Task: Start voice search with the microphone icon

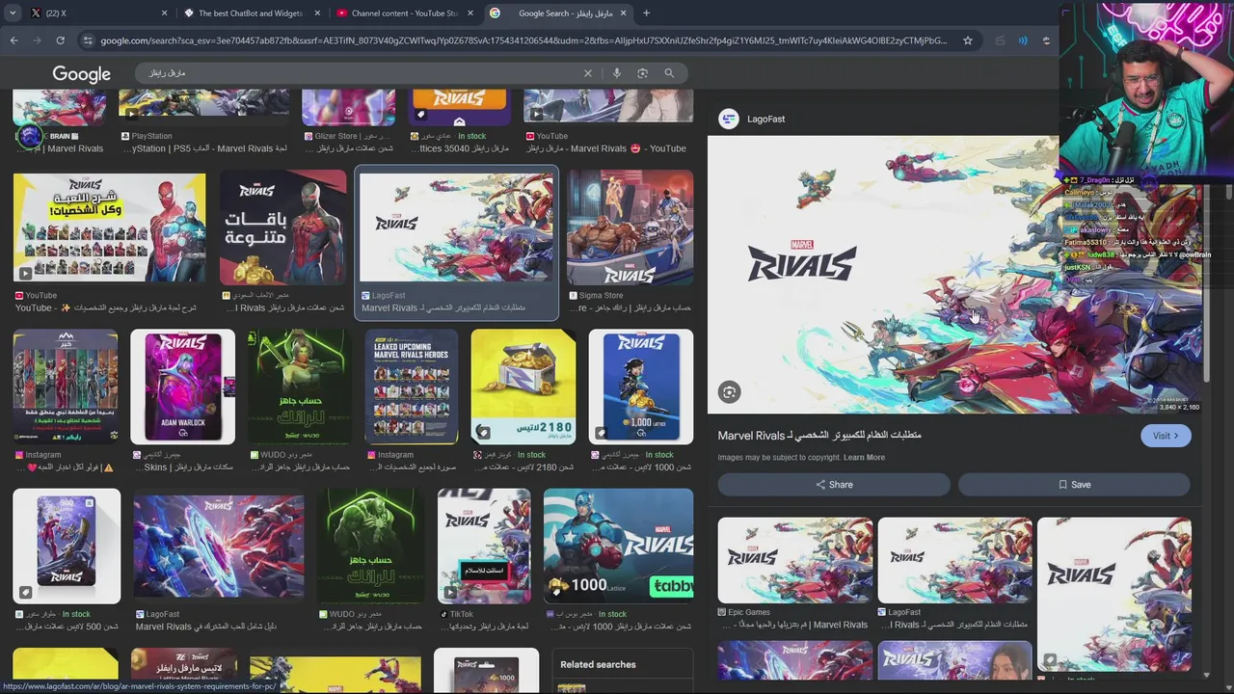Action: tap(617, 73)
